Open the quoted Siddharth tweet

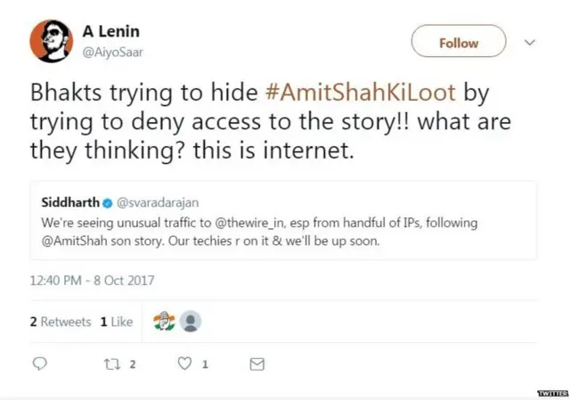[283, 230]
